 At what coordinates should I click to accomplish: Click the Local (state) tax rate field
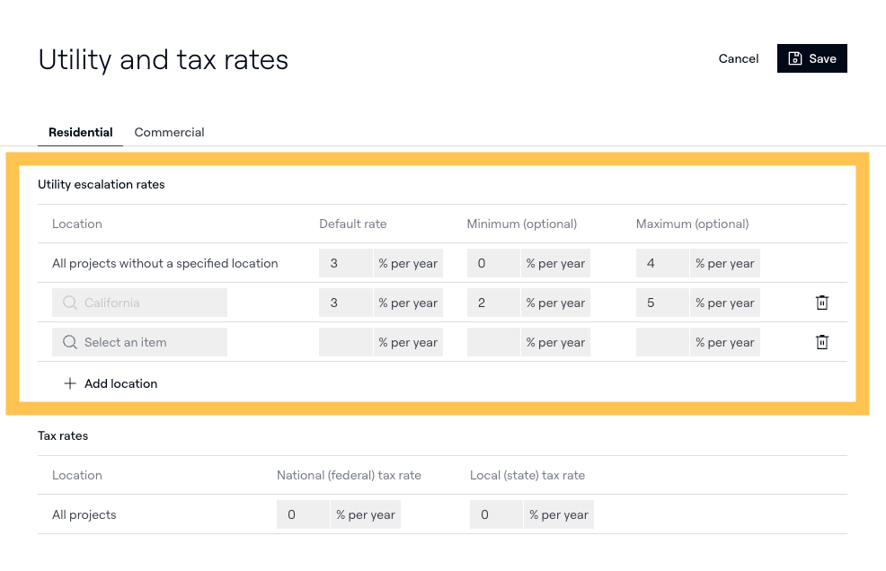(495, 514)
